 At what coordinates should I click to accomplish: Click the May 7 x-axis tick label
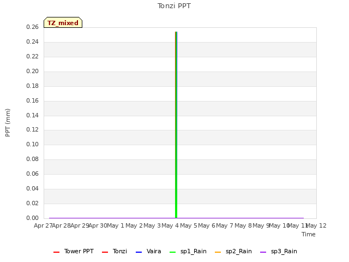[225, 225]
